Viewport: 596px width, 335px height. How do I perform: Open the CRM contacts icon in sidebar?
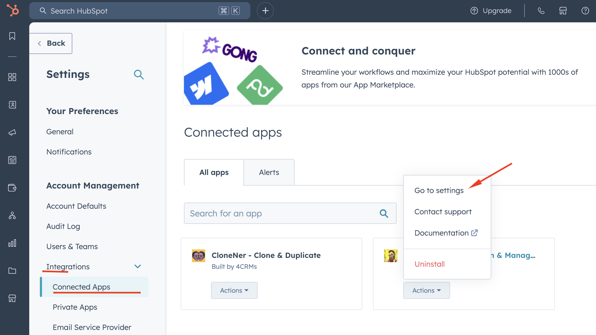click(x=12, y=104)
